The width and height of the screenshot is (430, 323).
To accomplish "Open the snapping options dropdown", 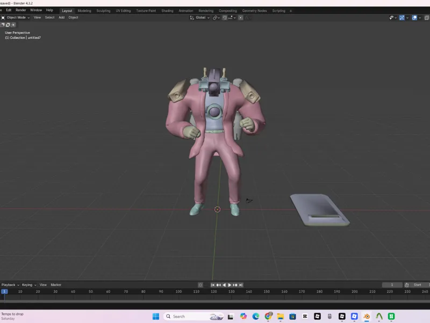I will [x=232, y=18].
